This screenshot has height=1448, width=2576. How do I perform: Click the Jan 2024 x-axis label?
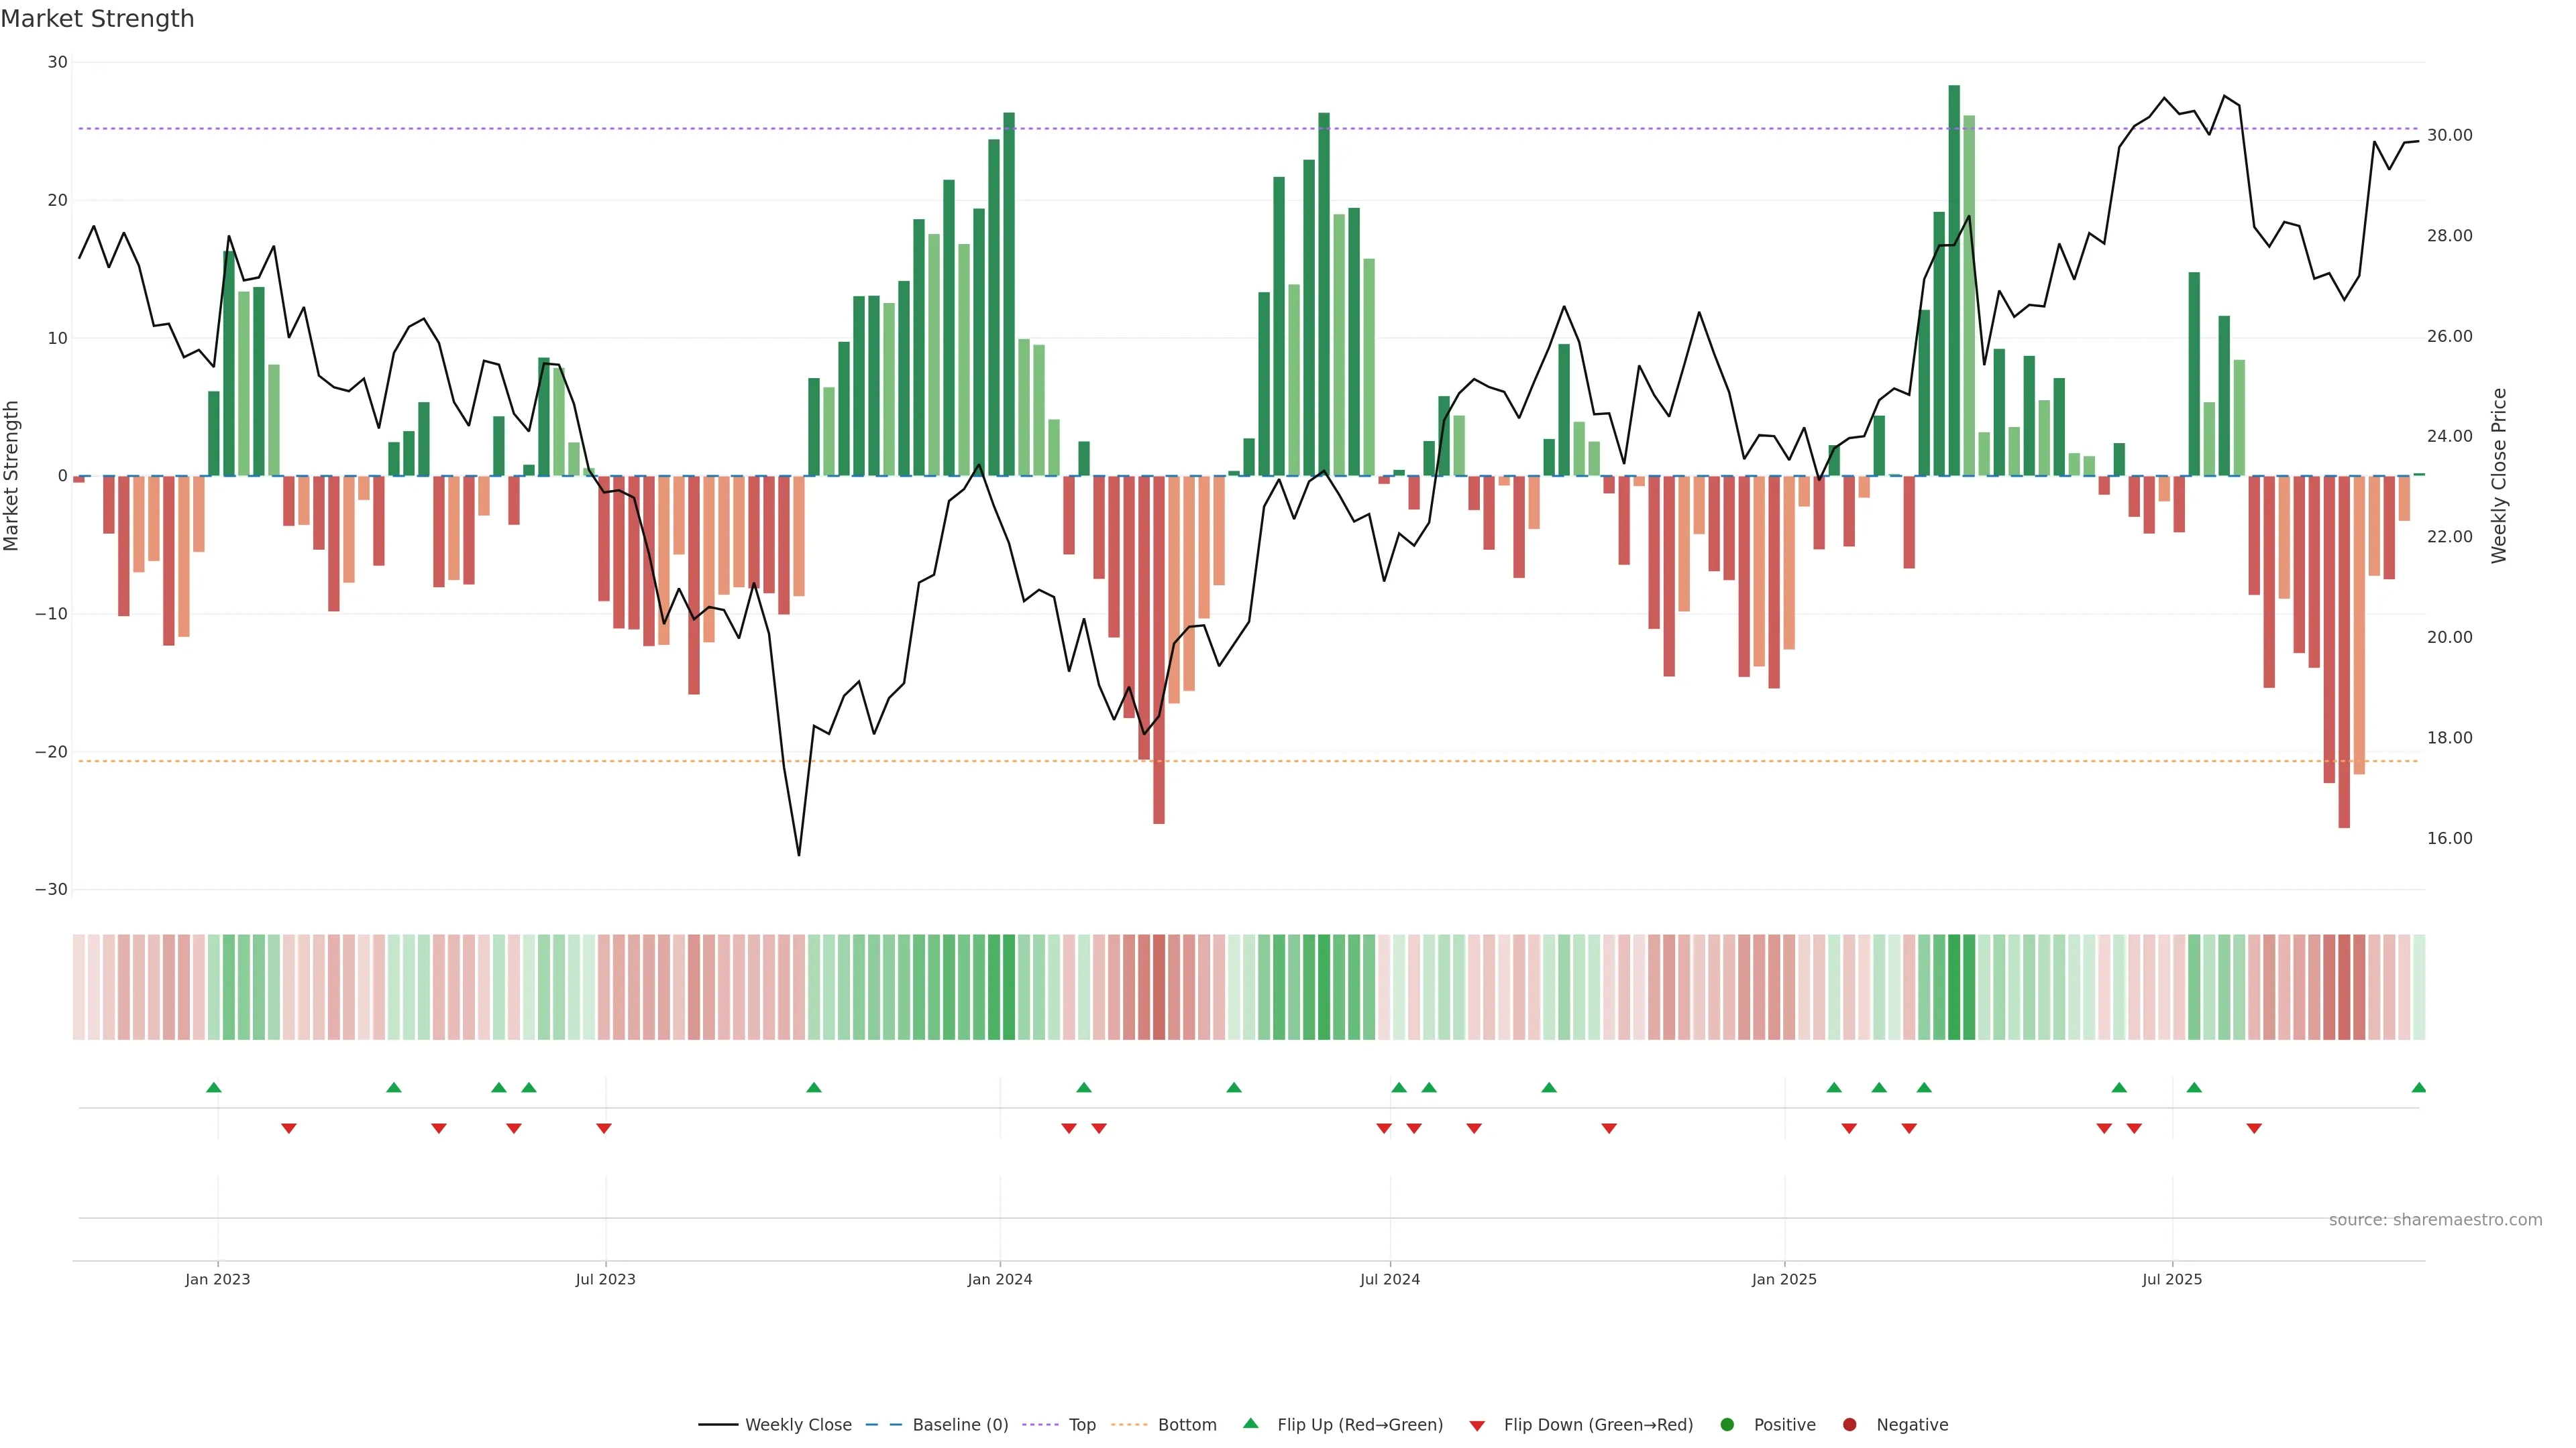[999, 1279]
